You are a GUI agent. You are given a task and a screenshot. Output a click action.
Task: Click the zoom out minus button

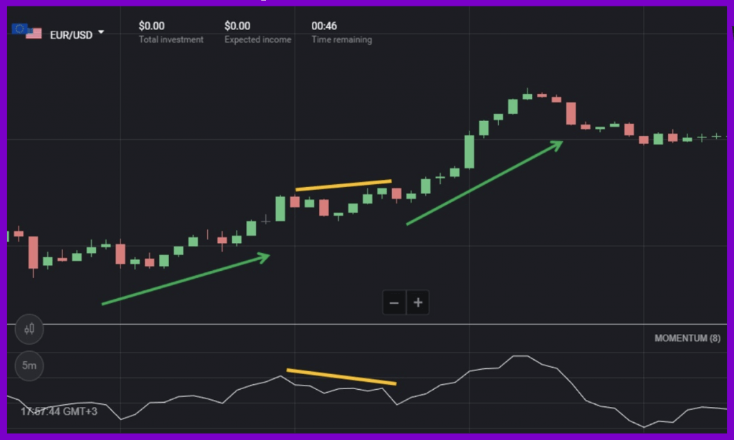point(394,302)
